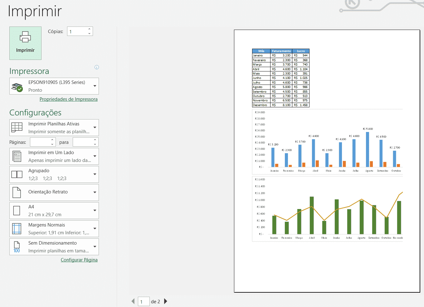Open the EPSON910905 printer dropdown

click(54, 86)
